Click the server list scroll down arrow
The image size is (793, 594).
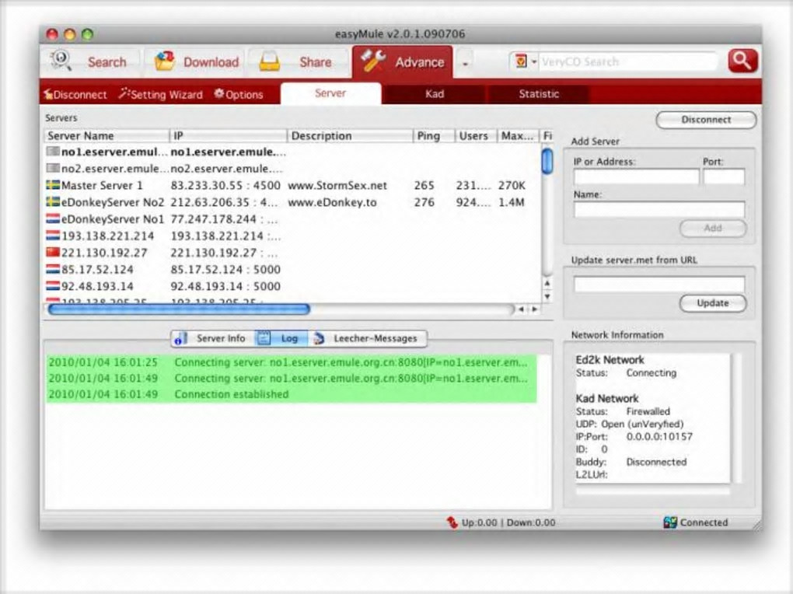547,297
